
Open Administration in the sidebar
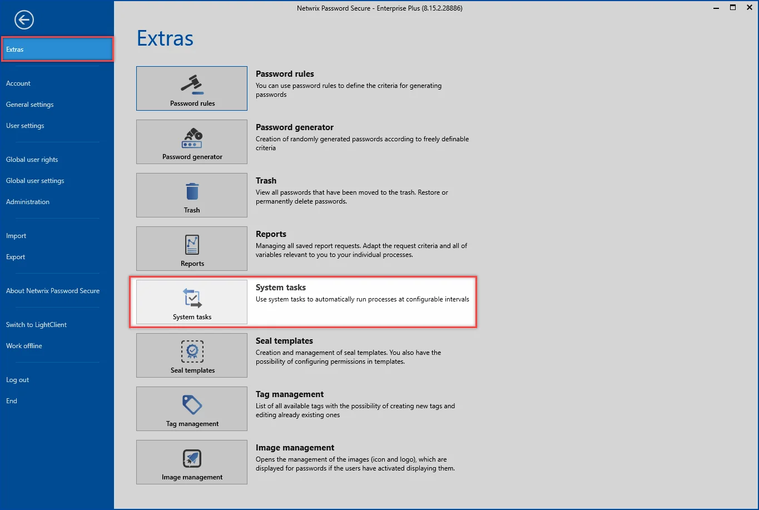[x=28, y=202]
